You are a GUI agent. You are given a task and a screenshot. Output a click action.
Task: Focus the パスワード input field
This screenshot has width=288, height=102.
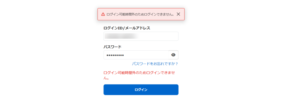pyautogui.click(x=136, y=55)
